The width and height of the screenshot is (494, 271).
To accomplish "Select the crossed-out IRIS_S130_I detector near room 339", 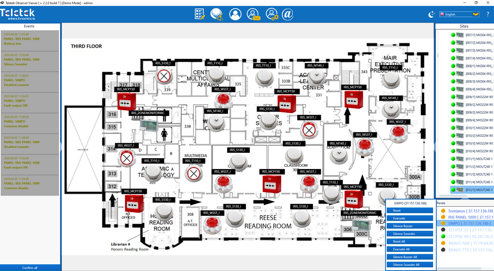I will [164, 76].
